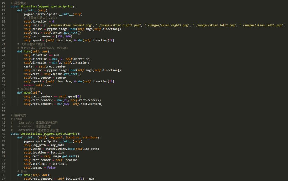Click the False value assigned to self.passed
288x181 pixels.
51,167
